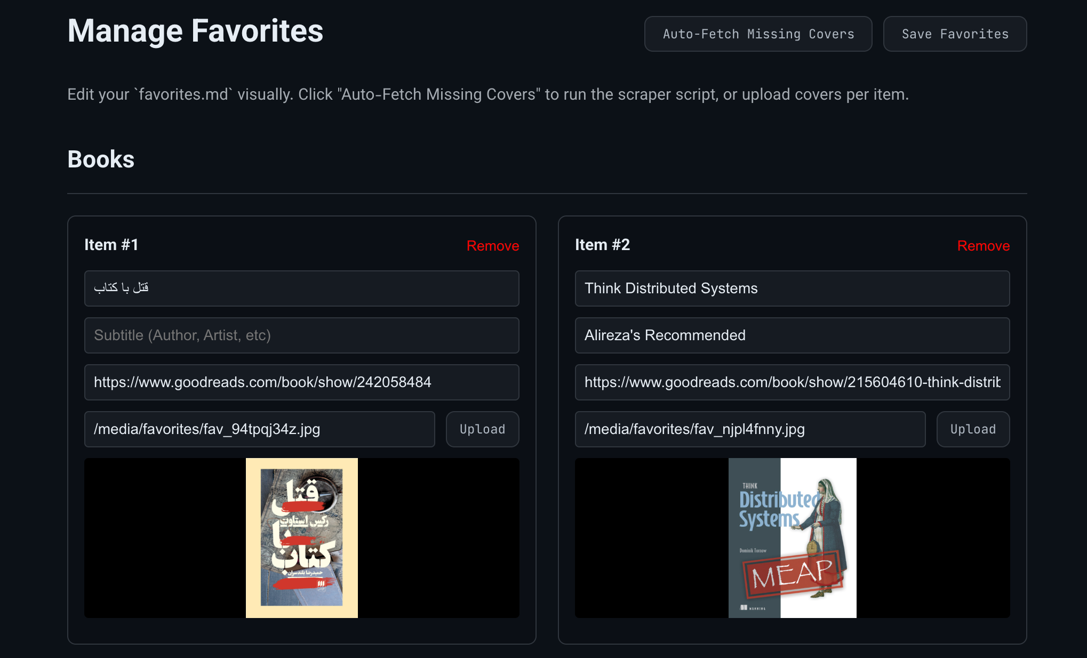1087x658 pixels.
Task: Click the Persian title field of Item #1
Action: point(301,288)
